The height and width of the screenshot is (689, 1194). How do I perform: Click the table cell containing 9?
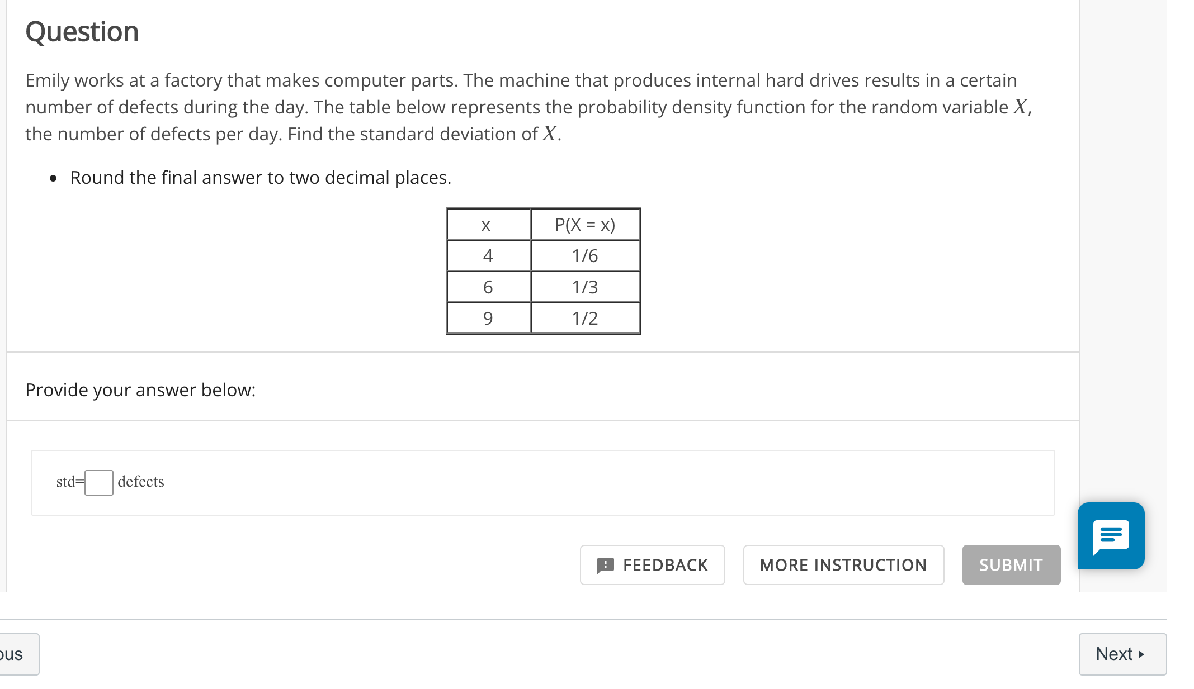point(488,318)
